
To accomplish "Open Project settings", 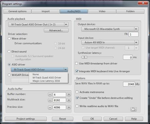I will (26, 119).
